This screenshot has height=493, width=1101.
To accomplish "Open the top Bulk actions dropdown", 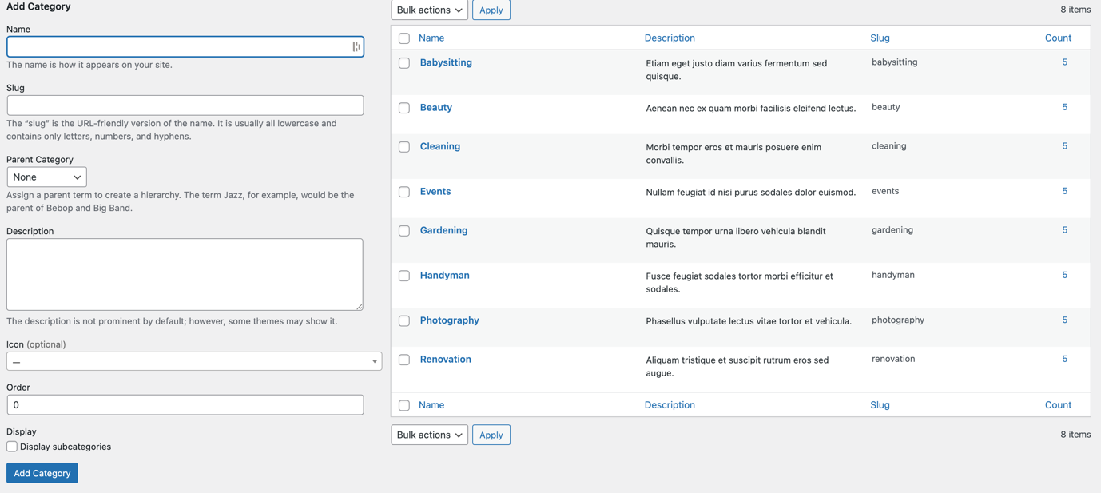I will click(429, 10).
